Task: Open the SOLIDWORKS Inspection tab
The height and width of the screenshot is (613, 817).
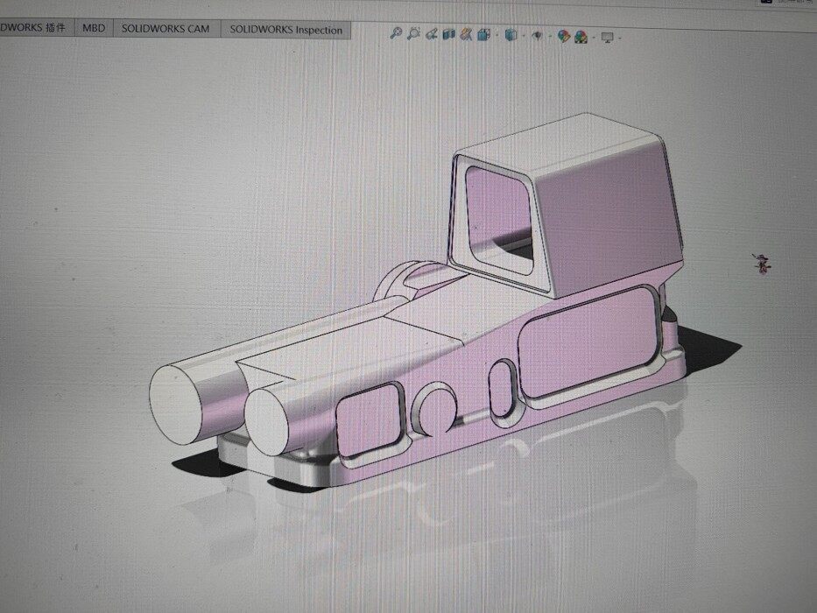Action: (x=286, y=30)
